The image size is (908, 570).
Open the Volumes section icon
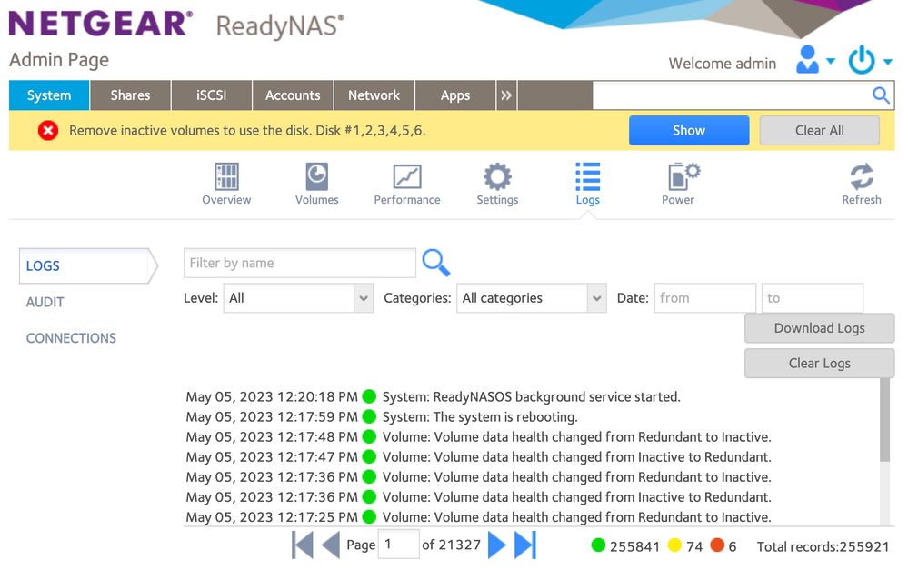(316, 177)
